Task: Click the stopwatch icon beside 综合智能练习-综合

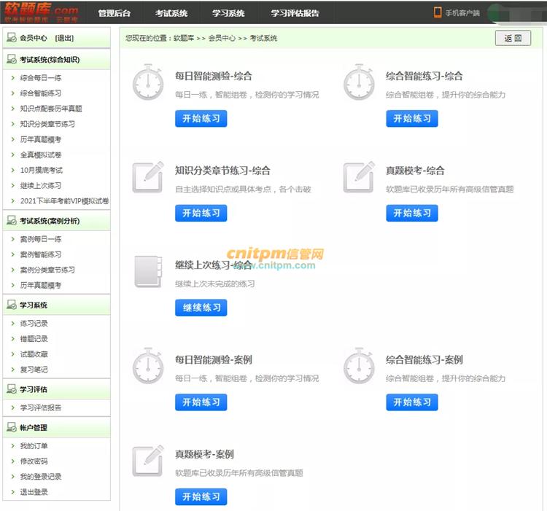Action: click(359, 83)
